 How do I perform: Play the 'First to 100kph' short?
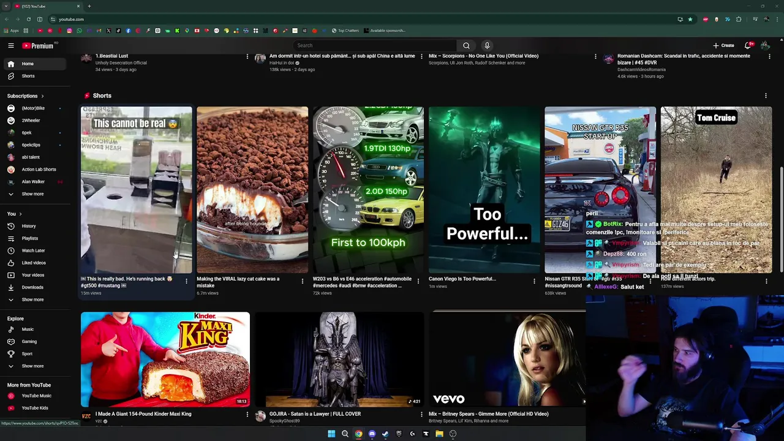(368, 190)
